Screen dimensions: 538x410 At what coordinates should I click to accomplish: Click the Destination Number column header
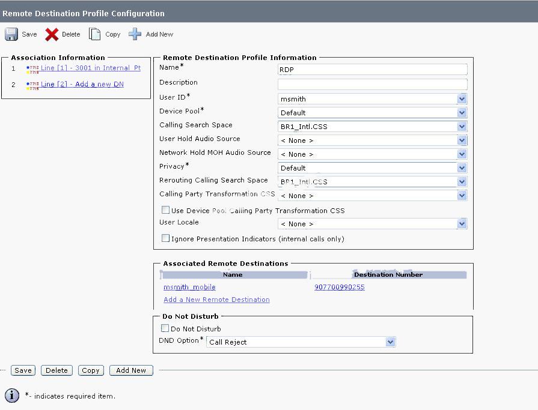click(388, 275)
